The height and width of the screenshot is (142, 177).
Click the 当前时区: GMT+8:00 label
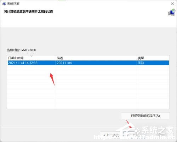coord(21,50)
